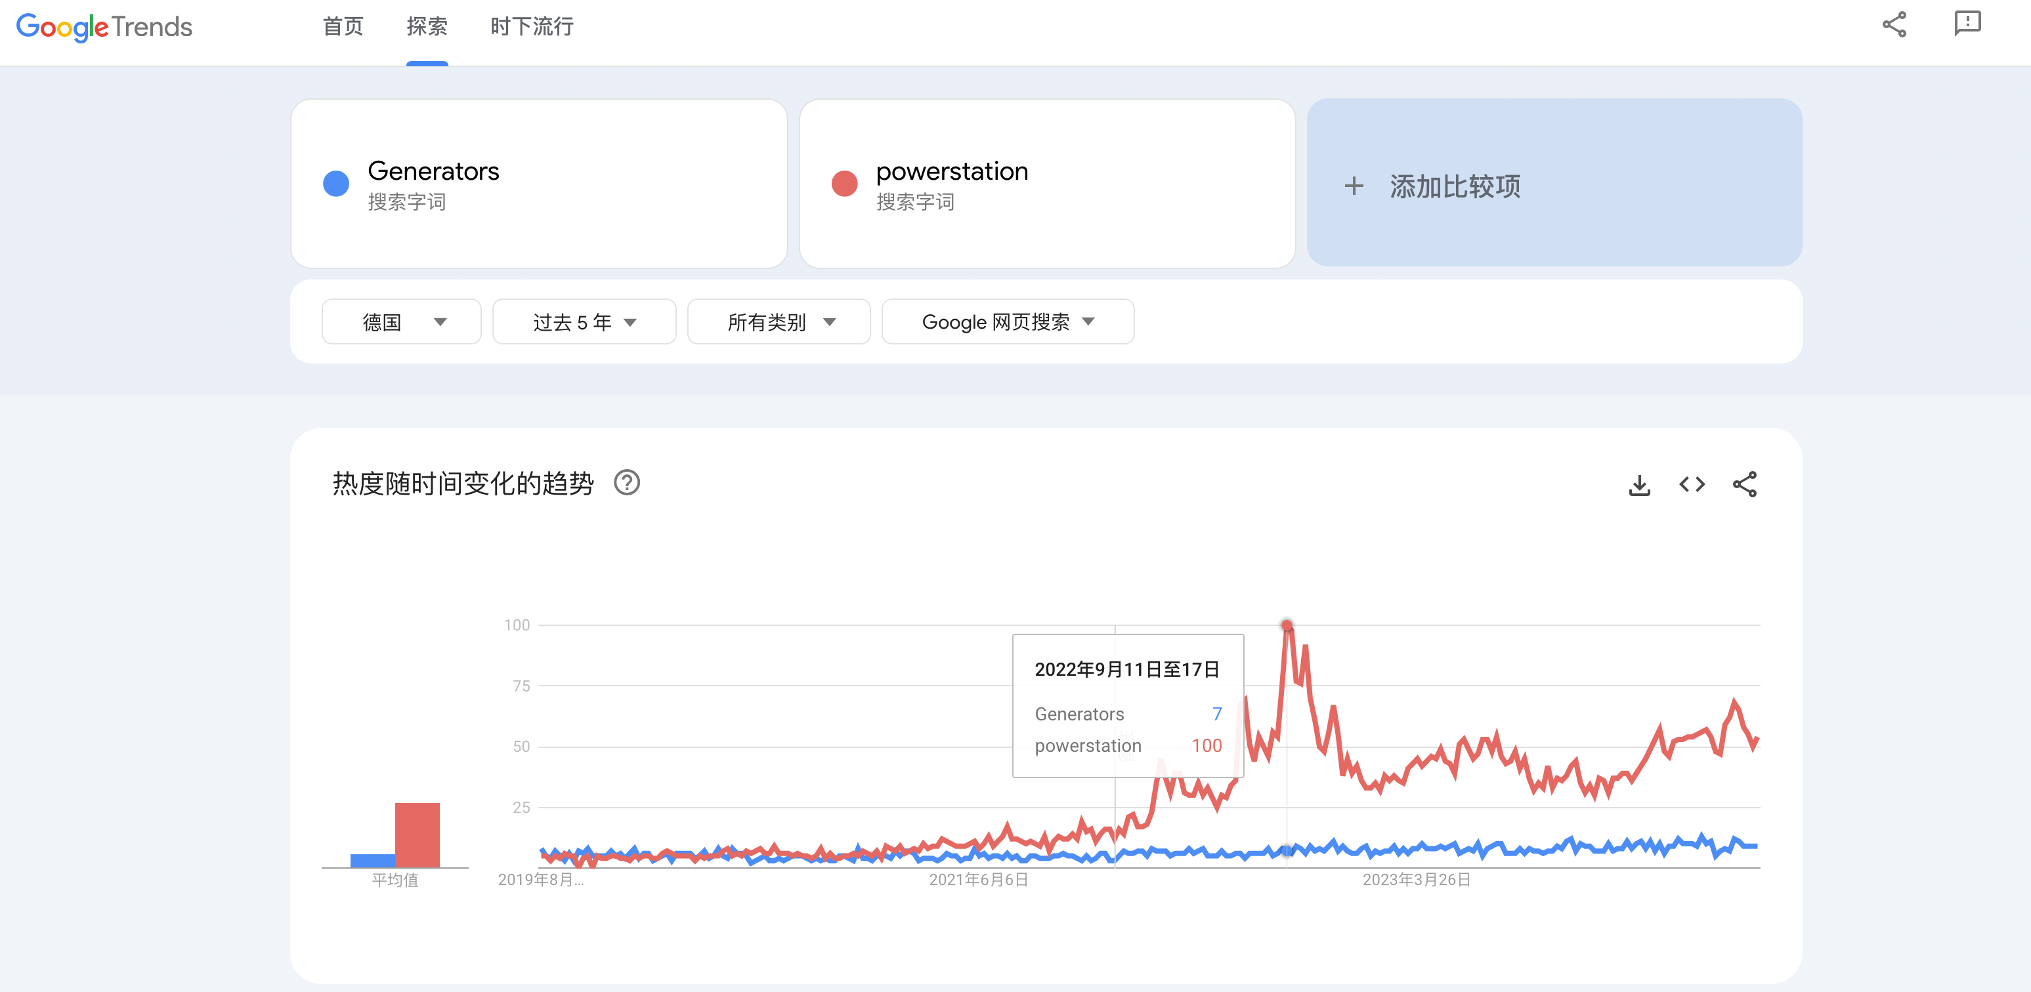
Task: Click the powerstation value 100 in tooltip
Action: (x=1207, y=745)
